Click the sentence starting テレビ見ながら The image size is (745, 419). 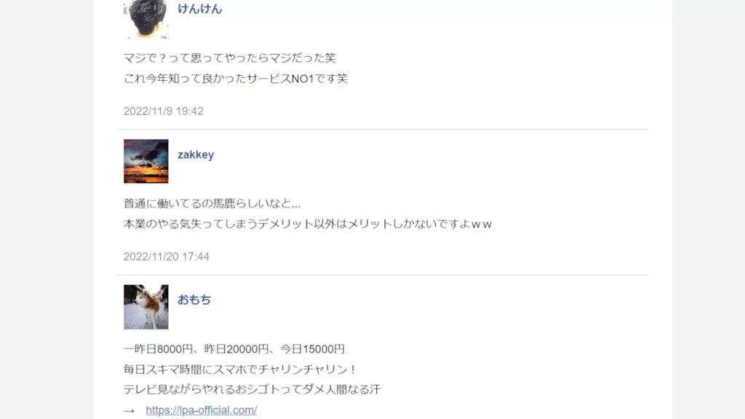(x=252, y=390)
